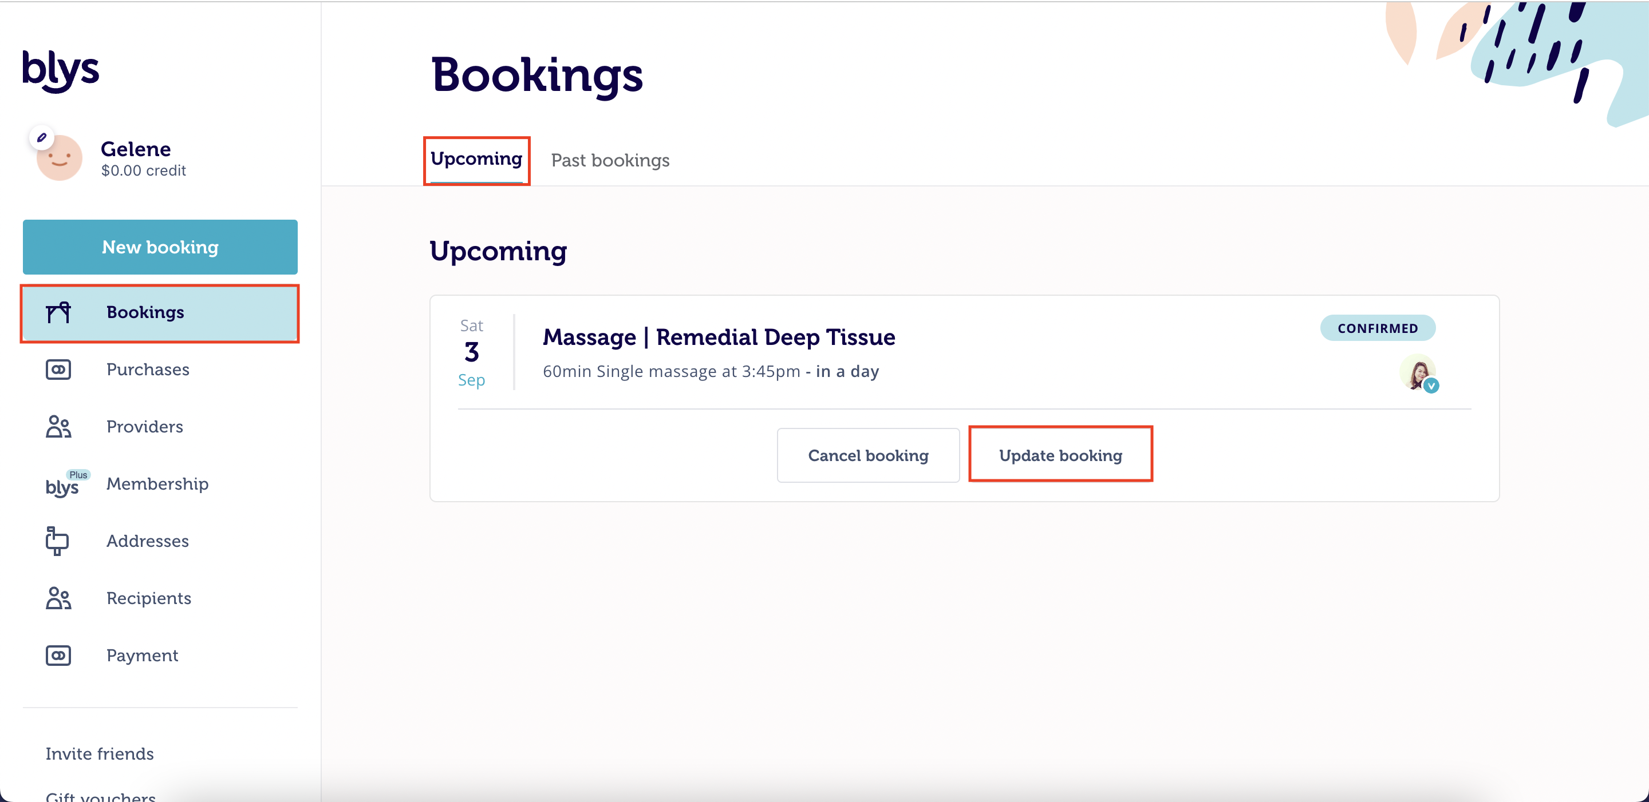Switch to the Upcoming tab
The height and width of the screenshot is (802, 1649).
click(x=476, y=160)
